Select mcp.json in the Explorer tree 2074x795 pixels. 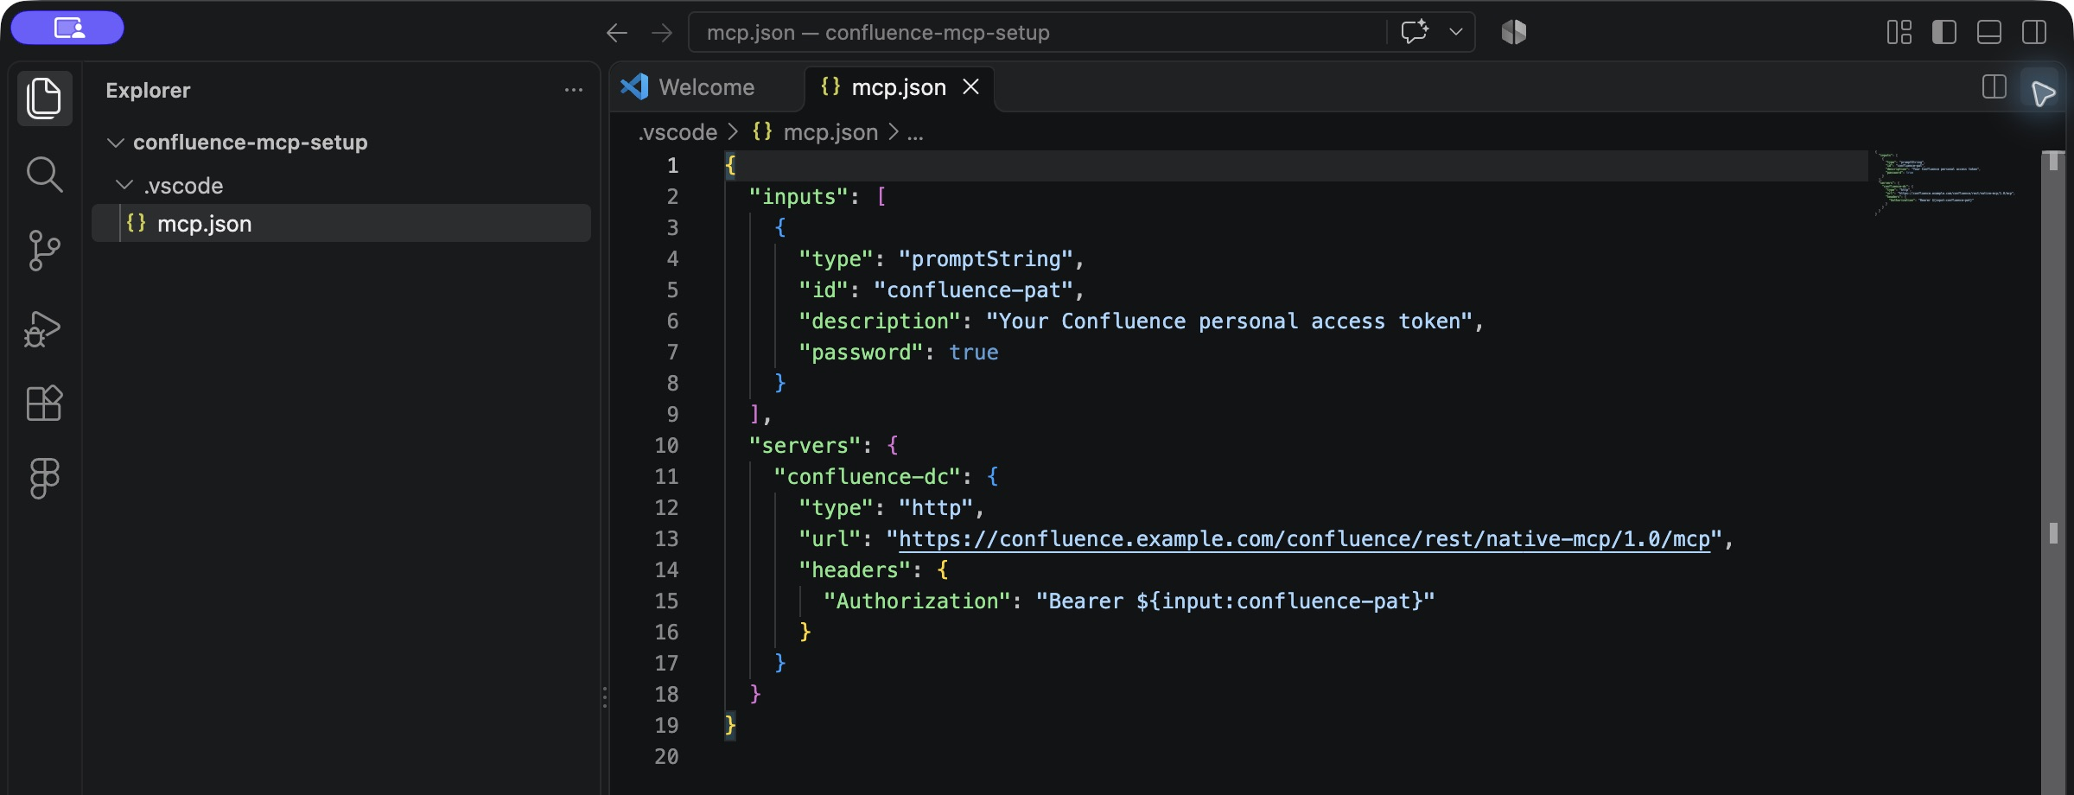[x=341, y=223]
